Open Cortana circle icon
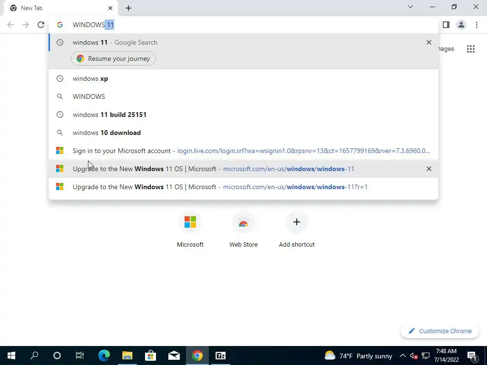487x365 pixels. click(x=57, y=355)
